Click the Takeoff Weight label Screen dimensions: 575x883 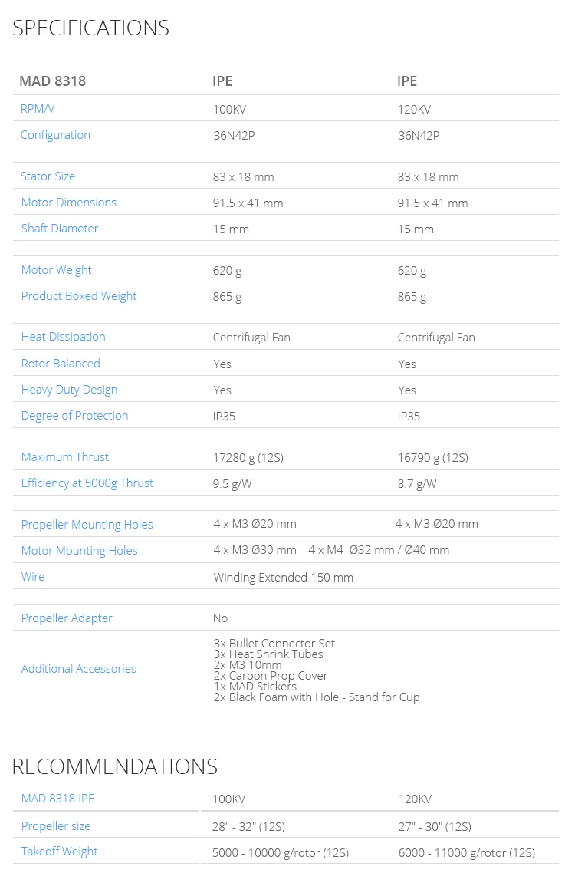[x=59, y=852]
